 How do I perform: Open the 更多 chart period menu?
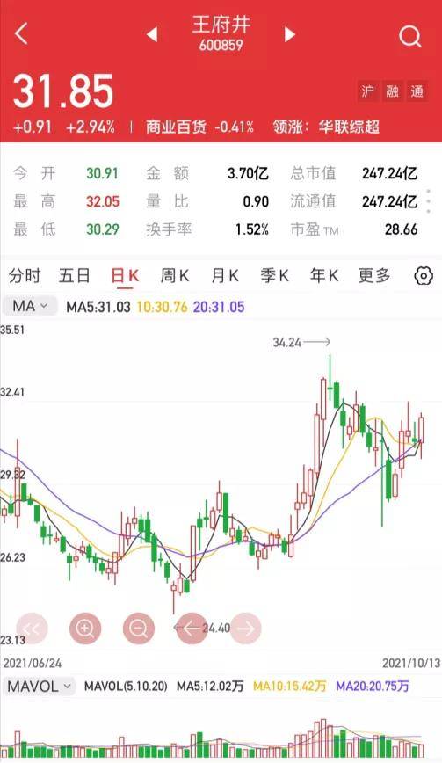tap(374, 276)
